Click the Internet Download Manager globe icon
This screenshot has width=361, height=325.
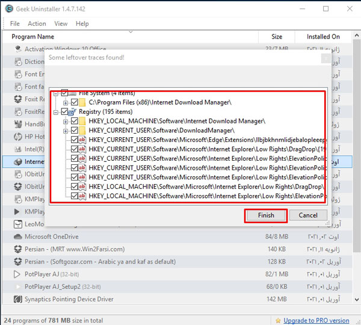point(17,162)
